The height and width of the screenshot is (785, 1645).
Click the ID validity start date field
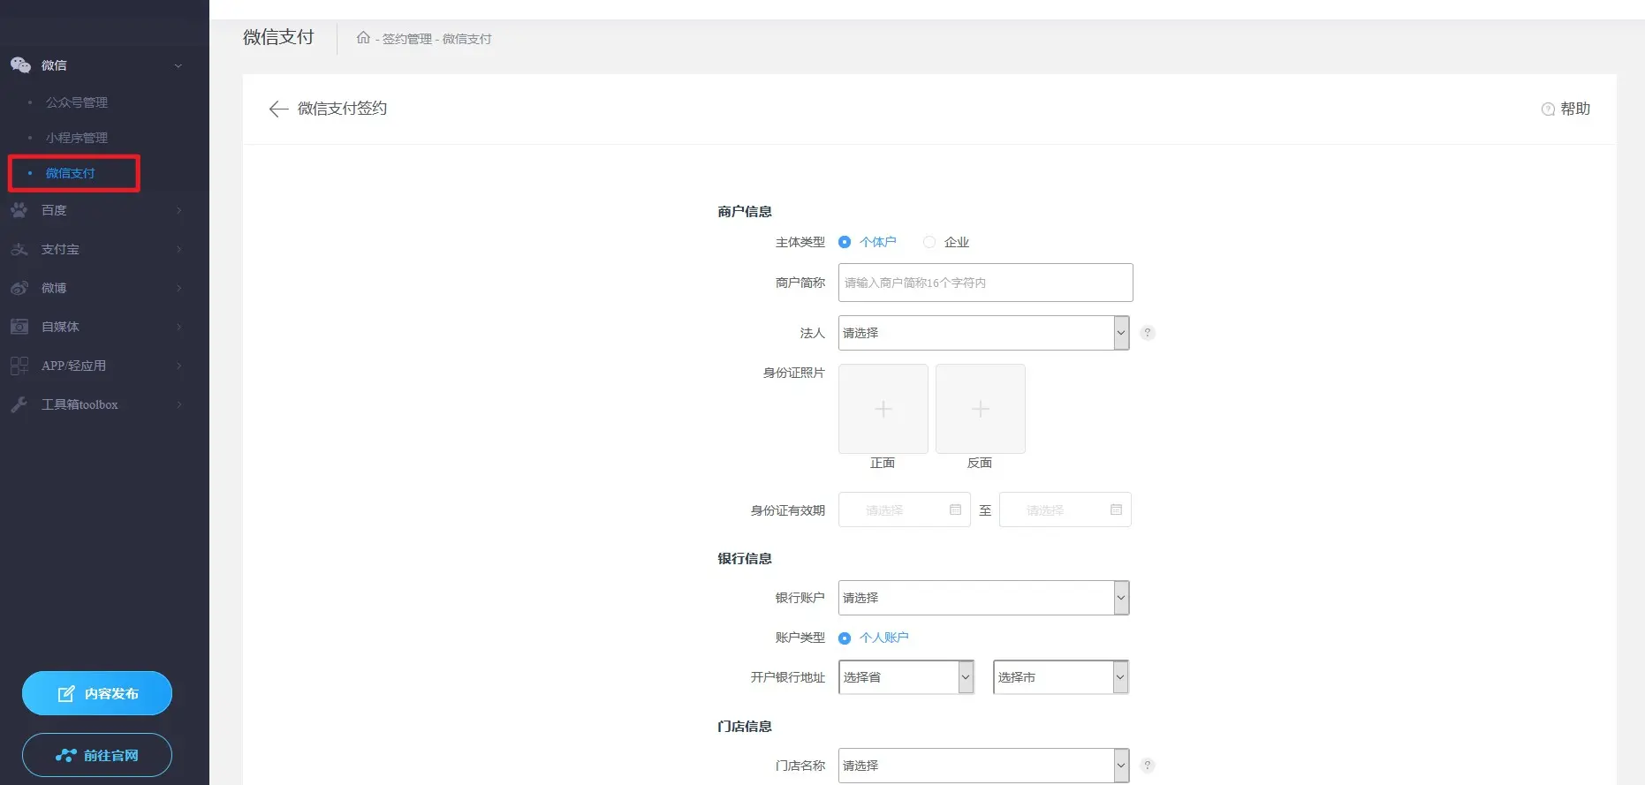point(905,509)
